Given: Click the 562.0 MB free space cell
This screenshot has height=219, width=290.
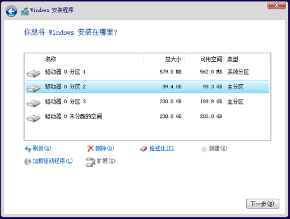Looking at the screenshot, I should (211, 72).
